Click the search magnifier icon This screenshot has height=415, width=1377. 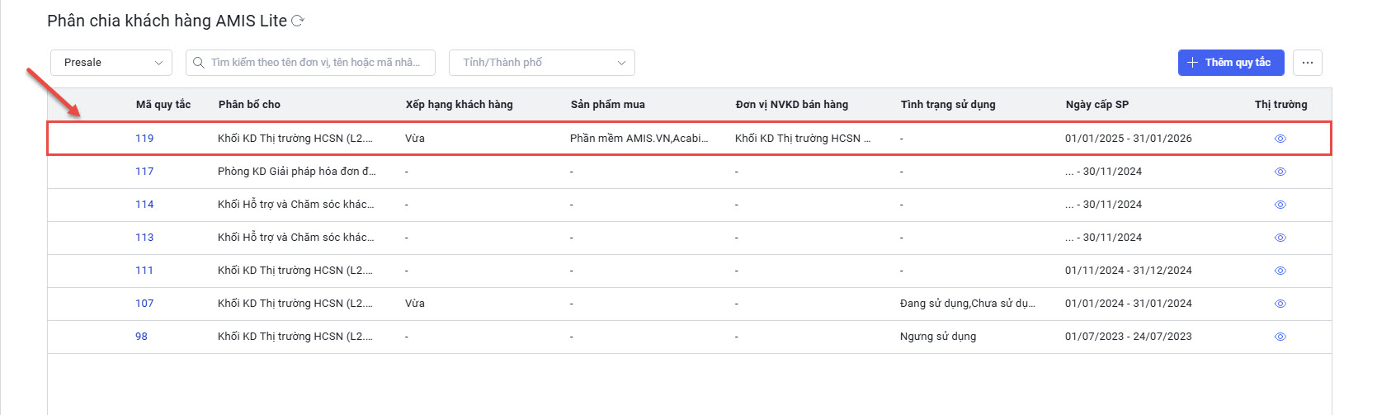pos(199,63)
